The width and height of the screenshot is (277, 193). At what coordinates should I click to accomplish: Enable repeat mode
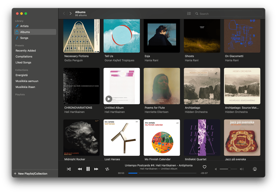(107, 169)
